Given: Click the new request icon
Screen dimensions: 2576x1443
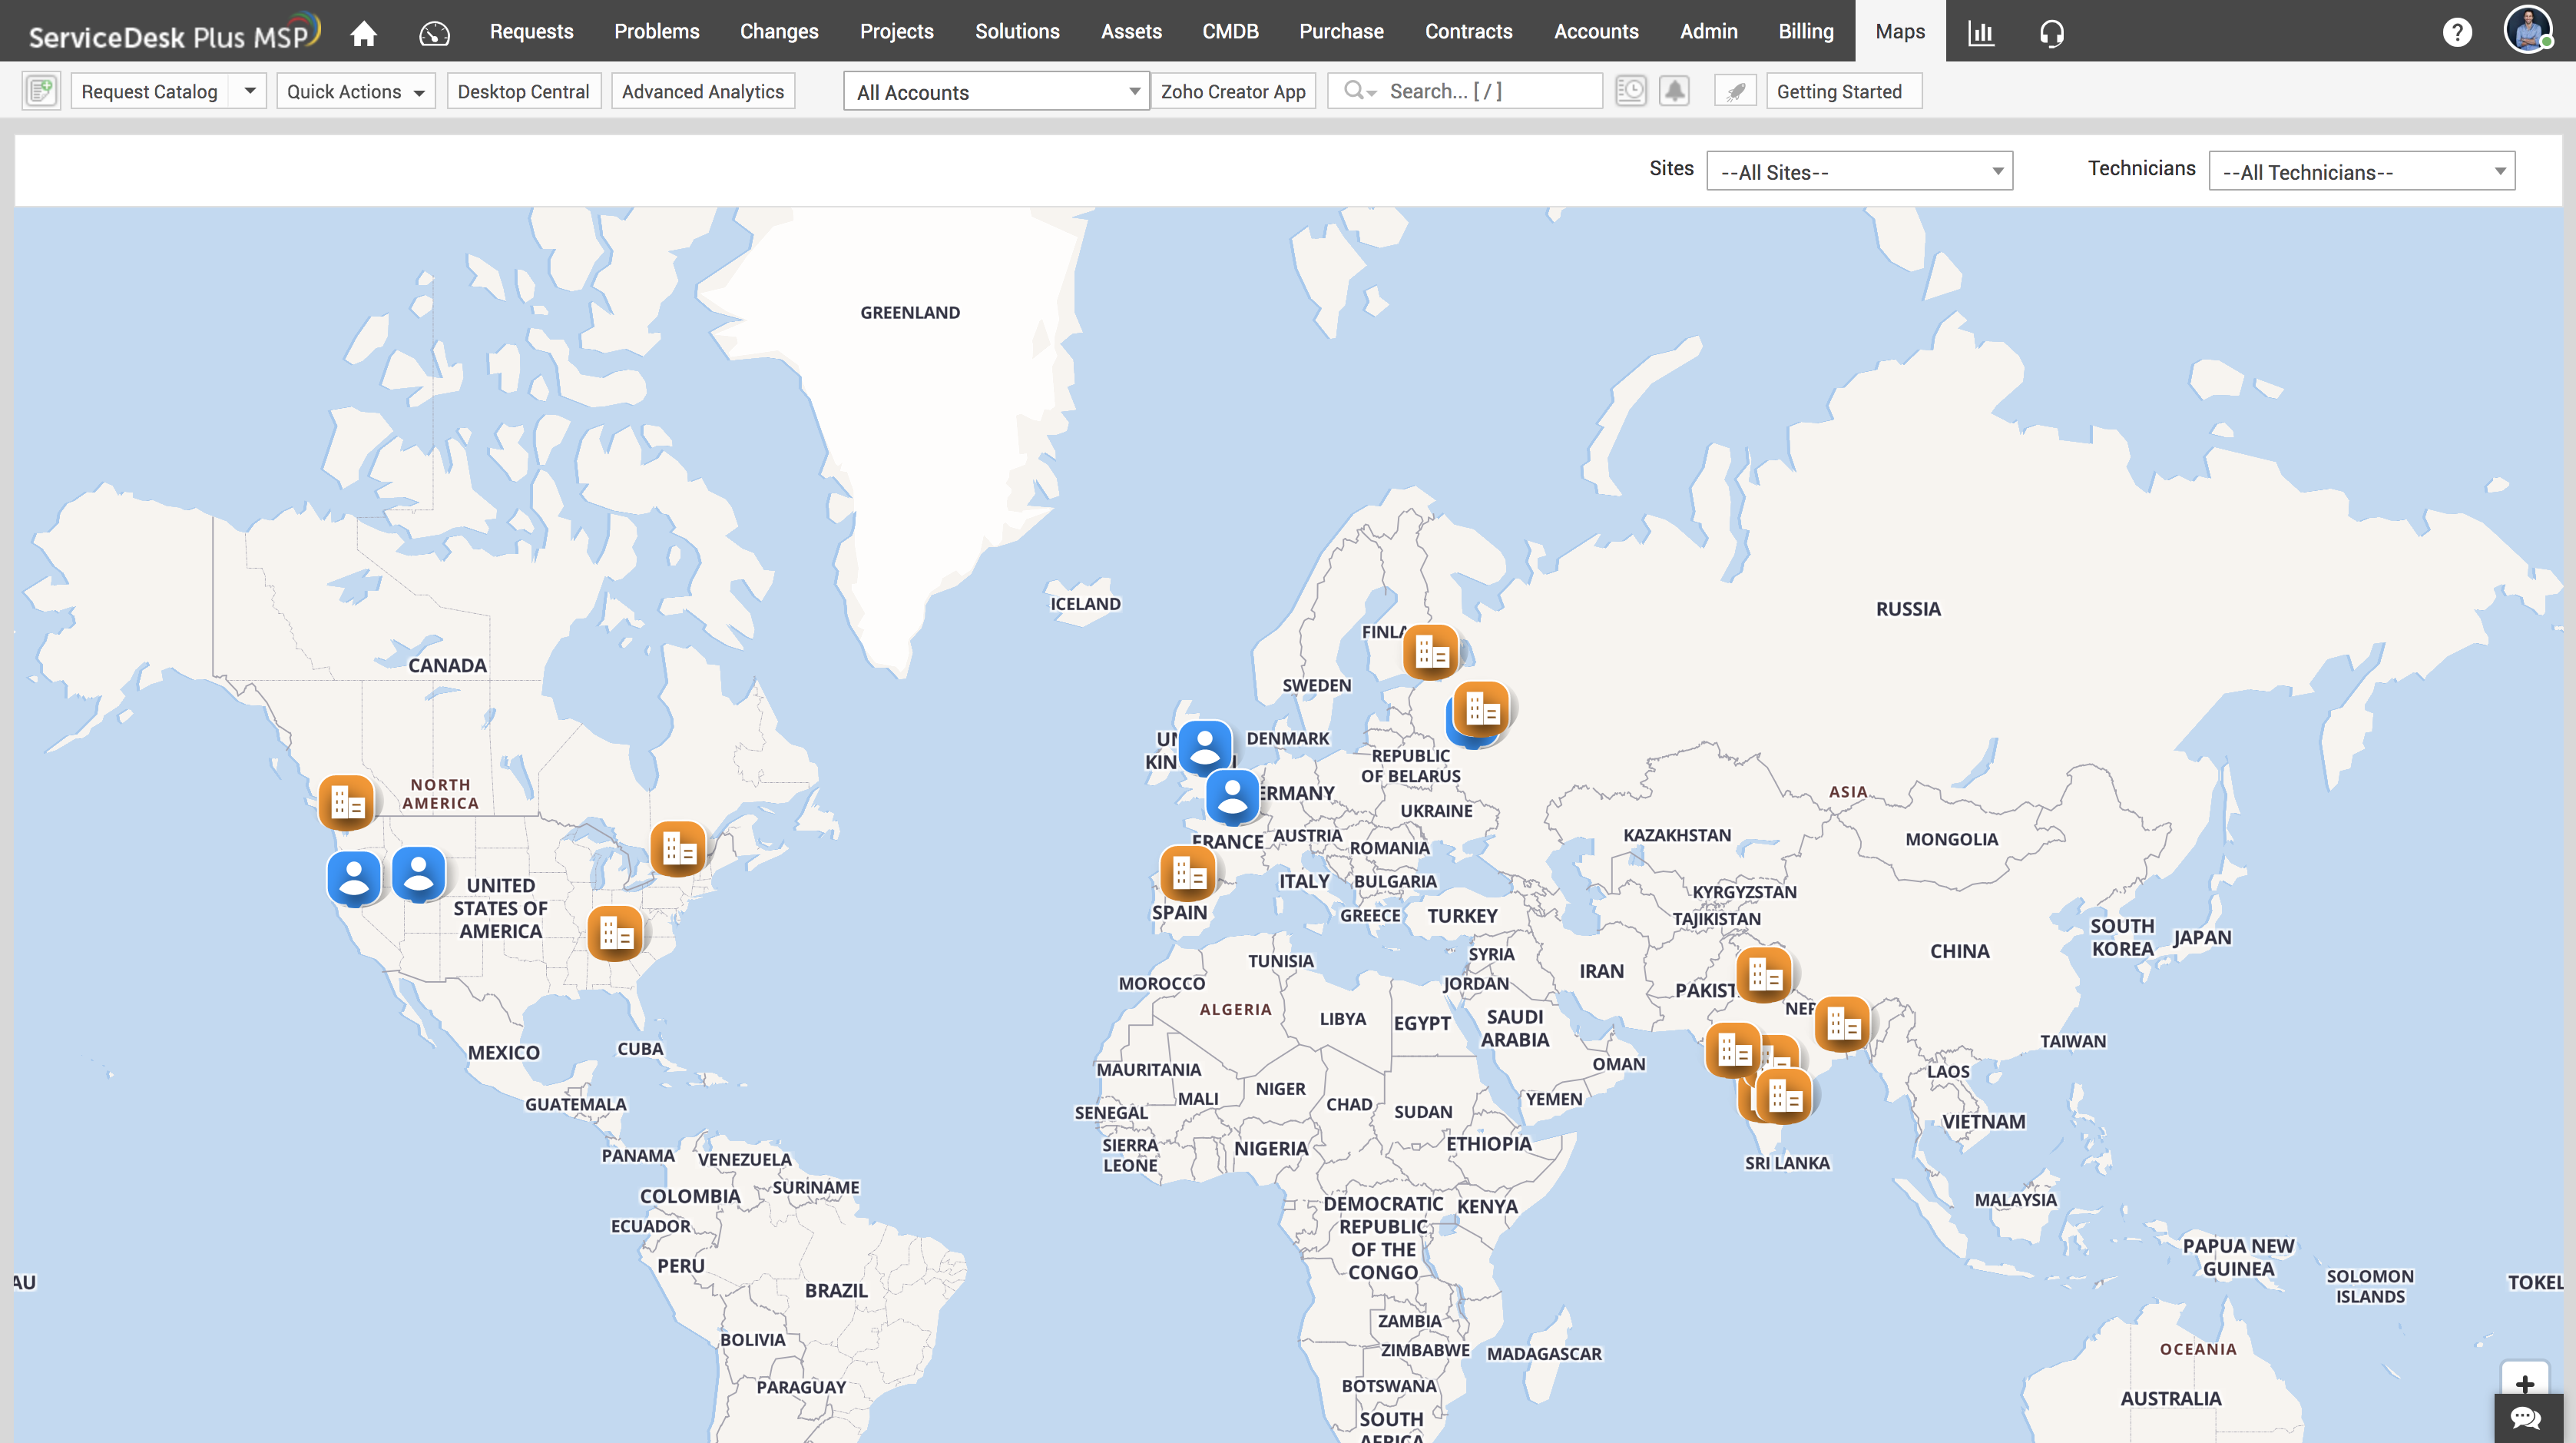Looking at the screenshot, I should point(41,91).
